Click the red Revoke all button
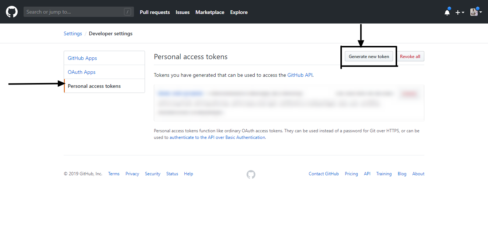 410,57
